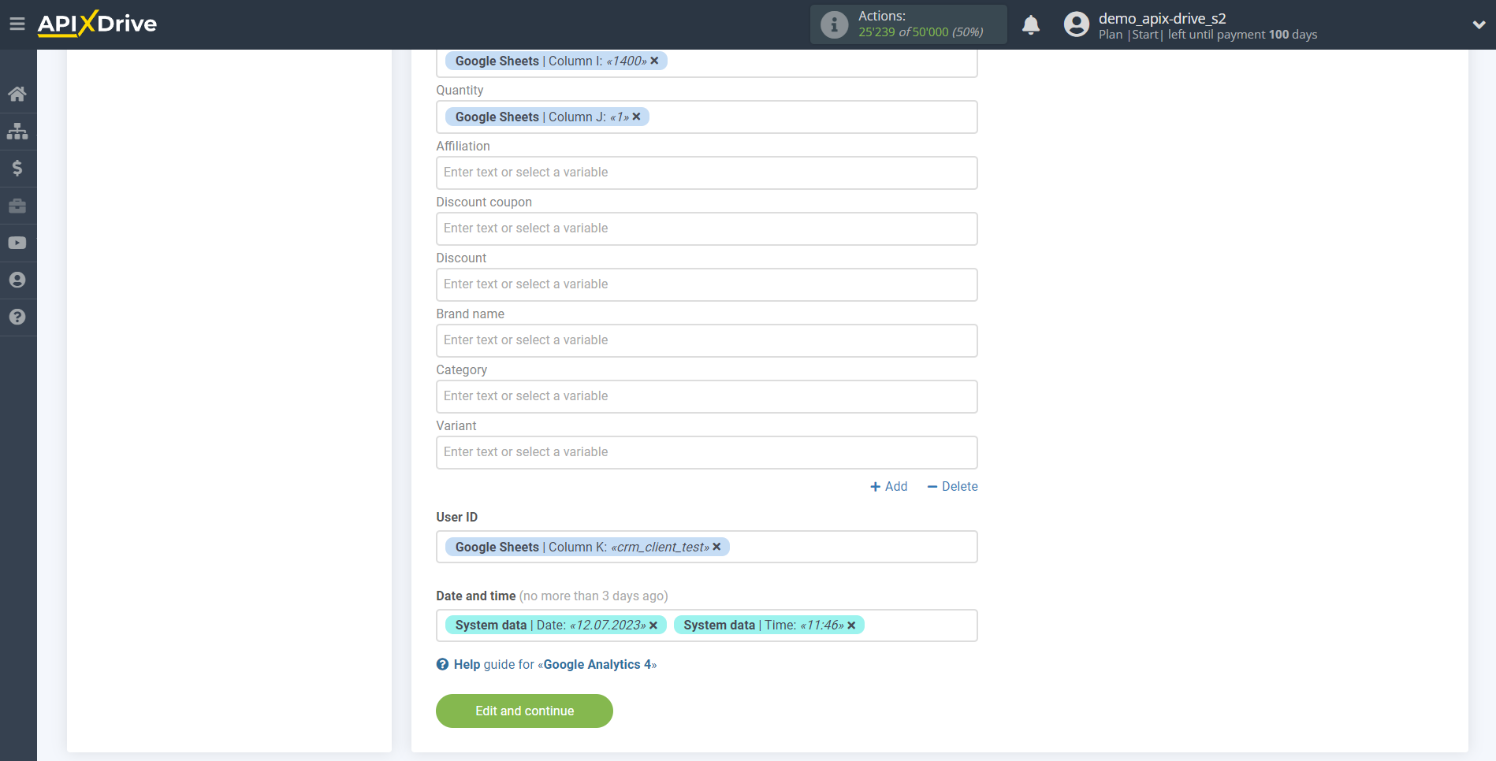The height and width of the screenshot is (761, 1496).
Task: Expand the demo_apix-drive_s2 account dropdown
Action: pos(1479,24)
